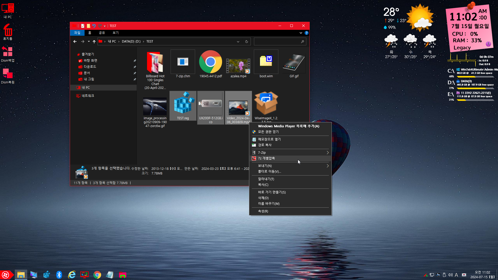Open the 휴지통 desktop icon
The width and height of the screenshot is (498, 280).
[8, 32]
